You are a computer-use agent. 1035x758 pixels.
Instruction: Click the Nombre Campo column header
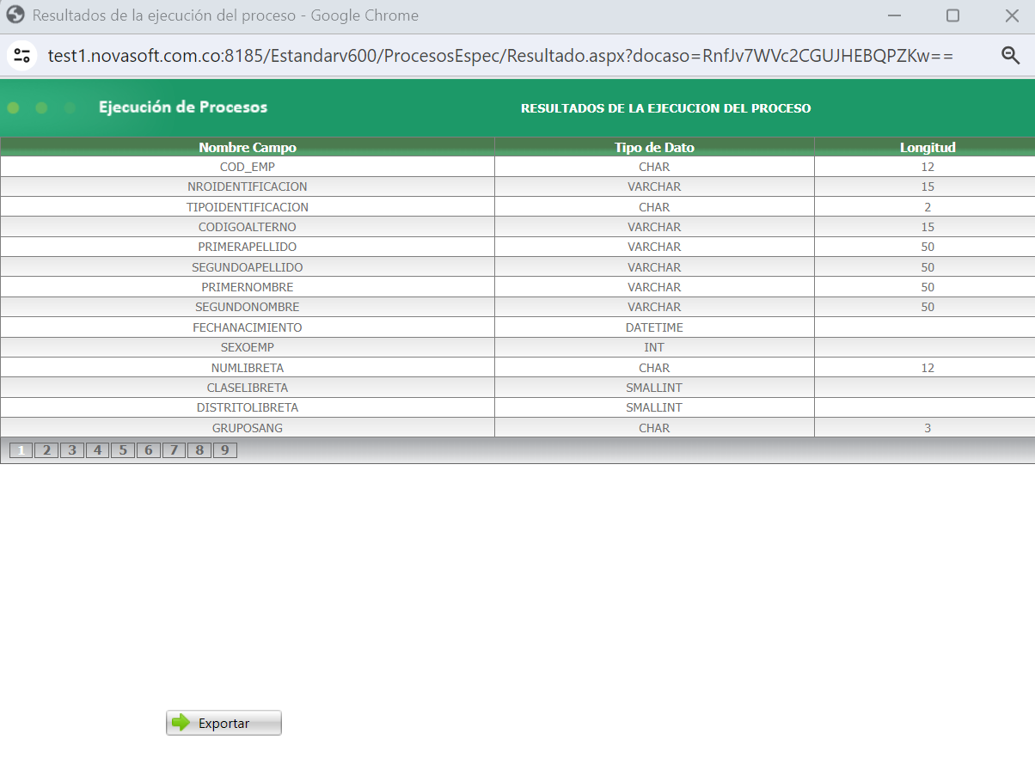(248, 147)
